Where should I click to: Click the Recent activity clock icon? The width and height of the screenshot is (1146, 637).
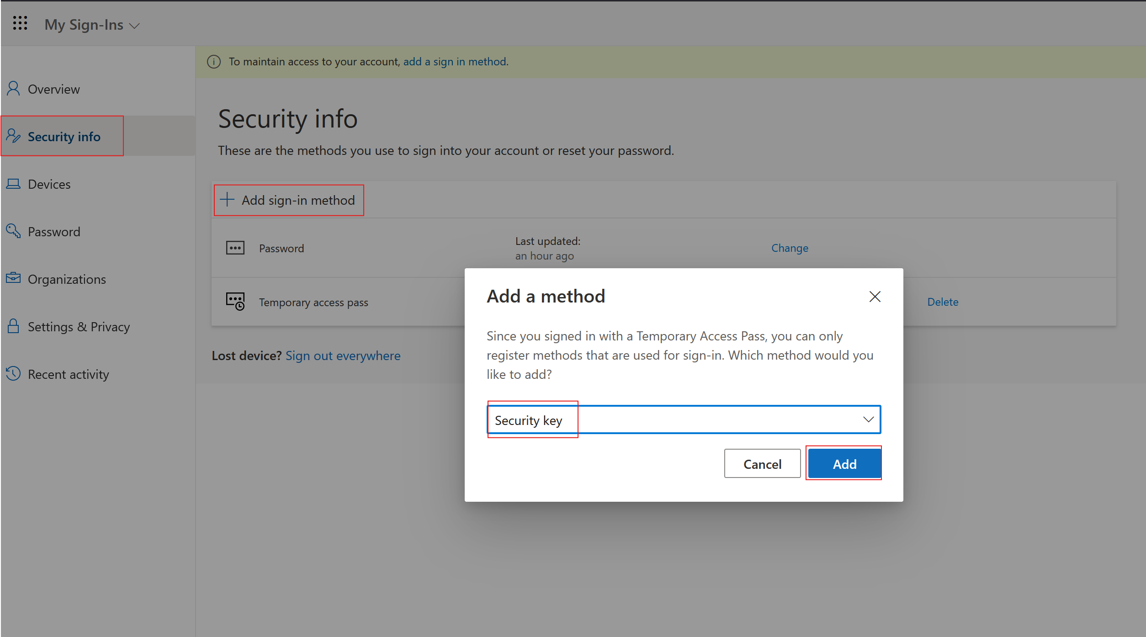[x=13, y=373]
